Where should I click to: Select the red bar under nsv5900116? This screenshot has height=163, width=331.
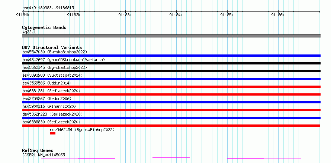click(171, 110)
